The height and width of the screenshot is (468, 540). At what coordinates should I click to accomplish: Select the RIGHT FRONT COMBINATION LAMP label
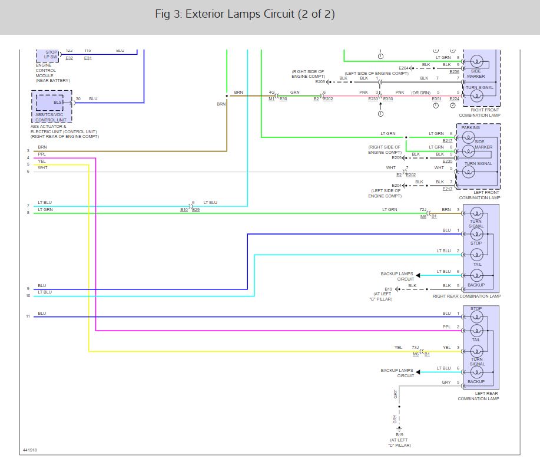click(x=479, y=113)
